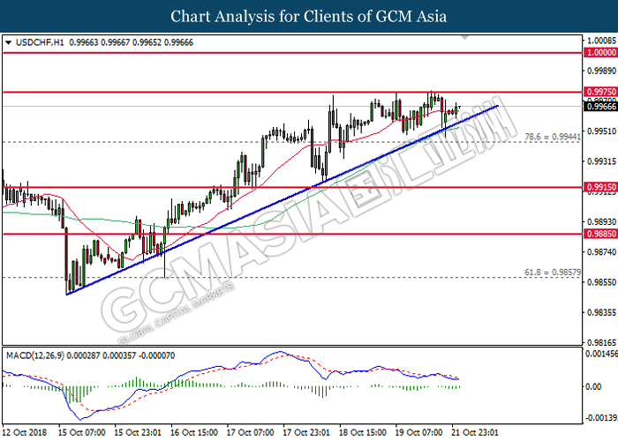Click the MACD 0.00 zero-level axis label
Image resolution: width=618 pixels, height=441 pixels.
(x=593, y=386)
